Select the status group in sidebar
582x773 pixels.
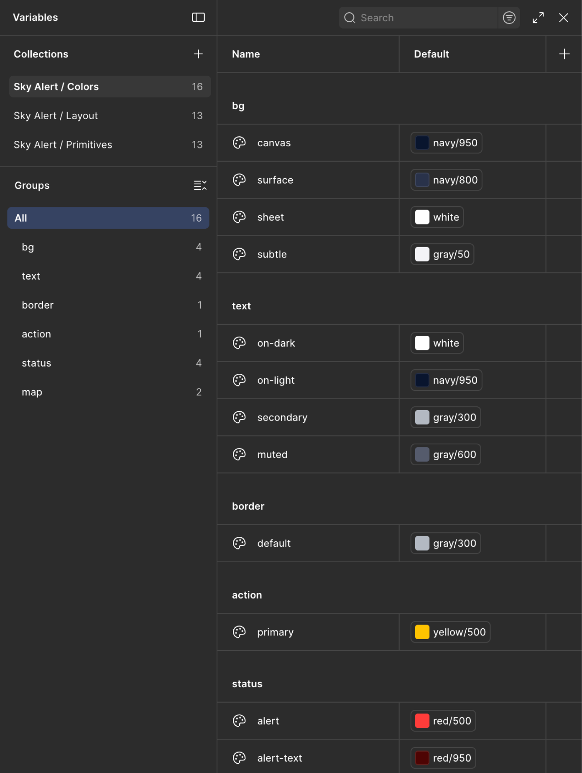(x=108, y=363)
